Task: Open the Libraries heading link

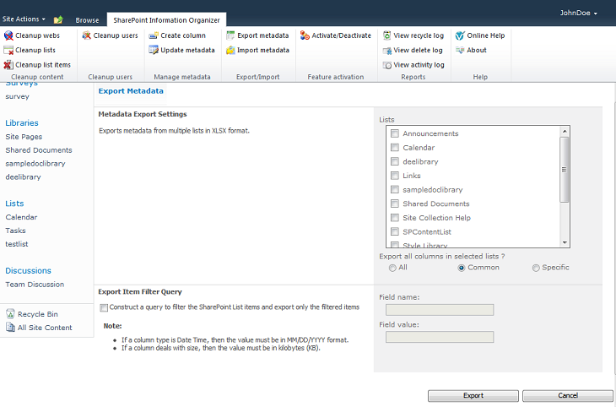Action: point(22,122)
